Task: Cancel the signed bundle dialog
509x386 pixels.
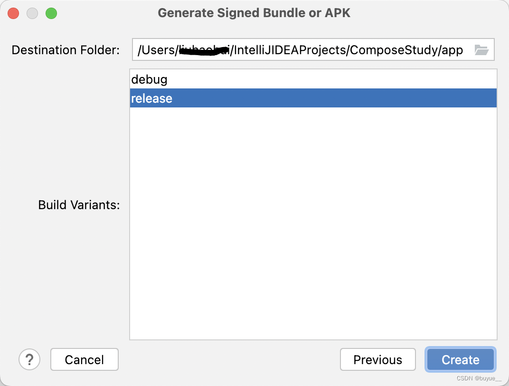Action: pyautogui.click(x=84, y=359)
